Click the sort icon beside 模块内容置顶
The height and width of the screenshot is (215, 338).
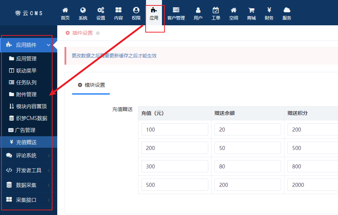pyautogui.click(x=12, y=106)
